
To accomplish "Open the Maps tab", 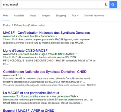I will (x=33, y=15).
